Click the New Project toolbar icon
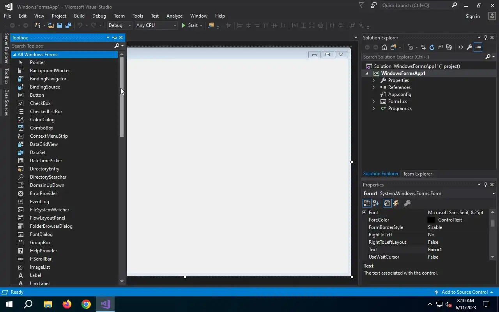 coord(37,25)
